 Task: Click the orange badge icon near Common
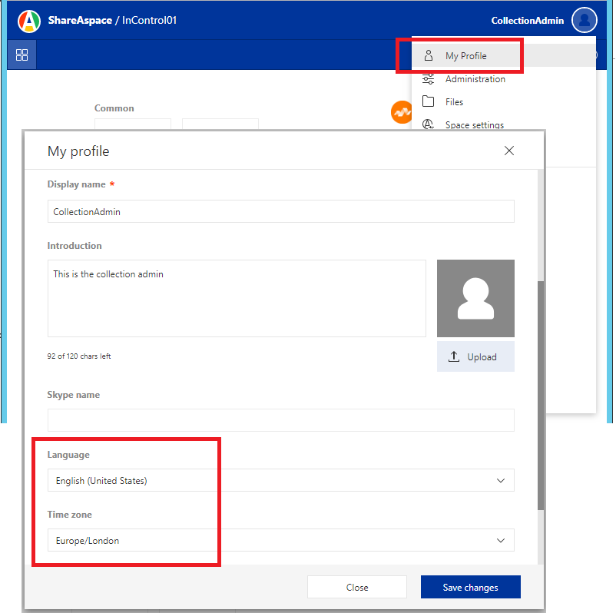402,112
